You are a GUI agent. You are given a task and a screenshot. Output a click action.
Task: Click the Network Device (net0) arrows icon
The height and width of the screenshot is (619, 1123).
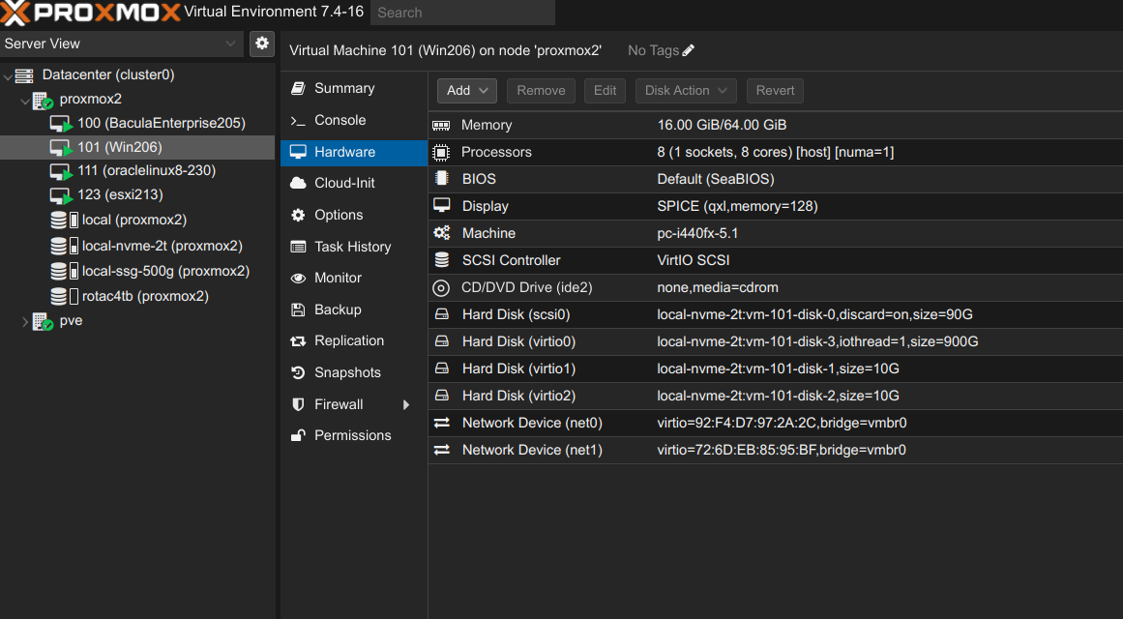pyautogui.click(x=441, y=423)
